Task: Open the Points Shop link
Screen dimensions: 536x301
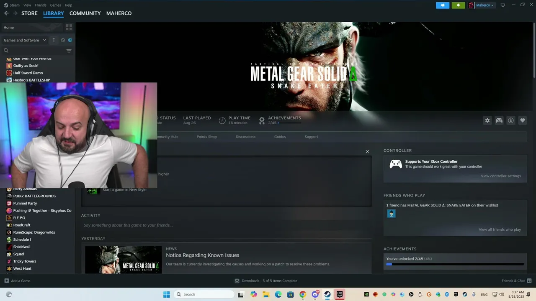Action: [207, 137]
